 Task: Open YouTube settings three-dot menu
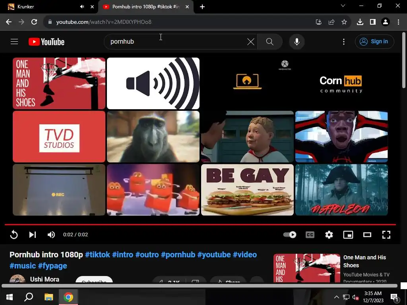pyautogui.click(x=344, y=41)
